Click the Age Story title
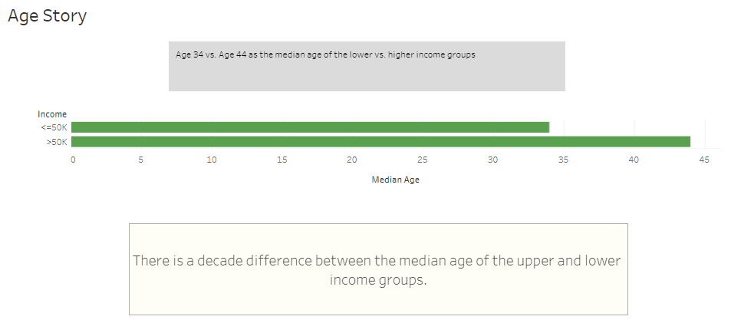Image resolution: width=731 pixels, height=323 pixels. (x=47, y=16)
